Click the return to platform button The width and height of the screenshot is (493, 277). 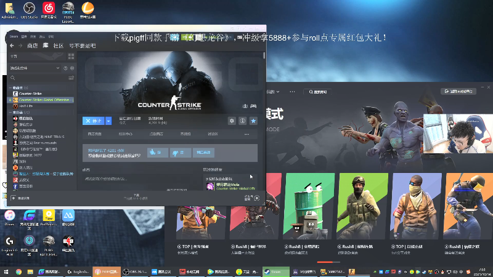click(458, 91)
